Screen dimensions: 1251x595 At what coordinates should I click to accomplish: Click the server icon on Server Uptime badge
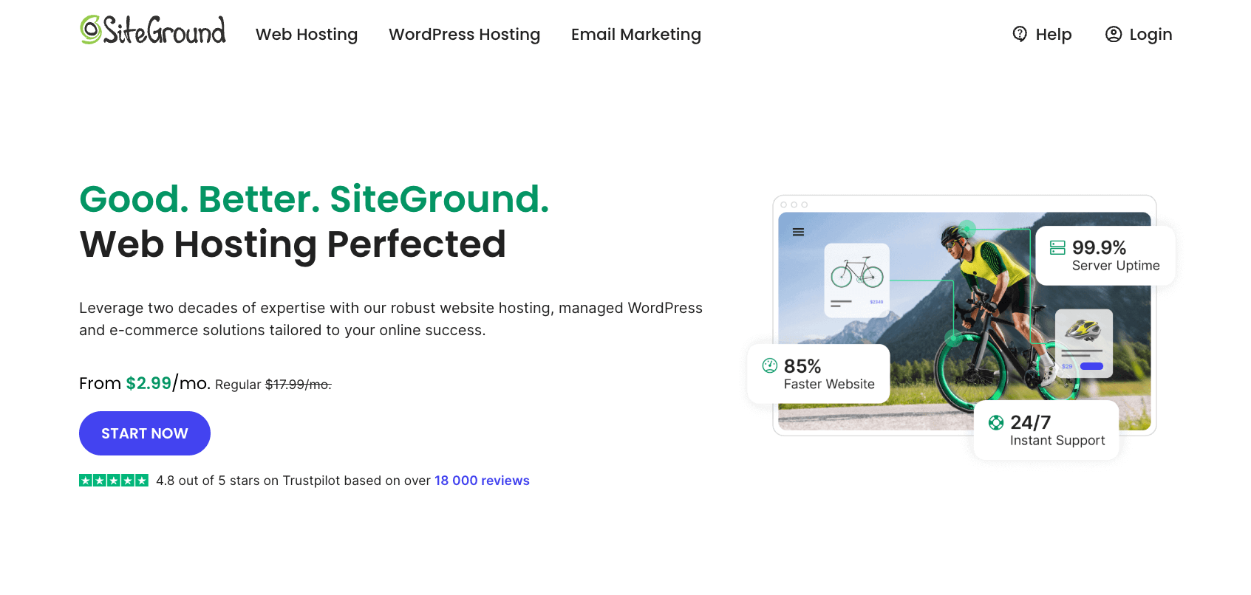tap(1058, 247)
